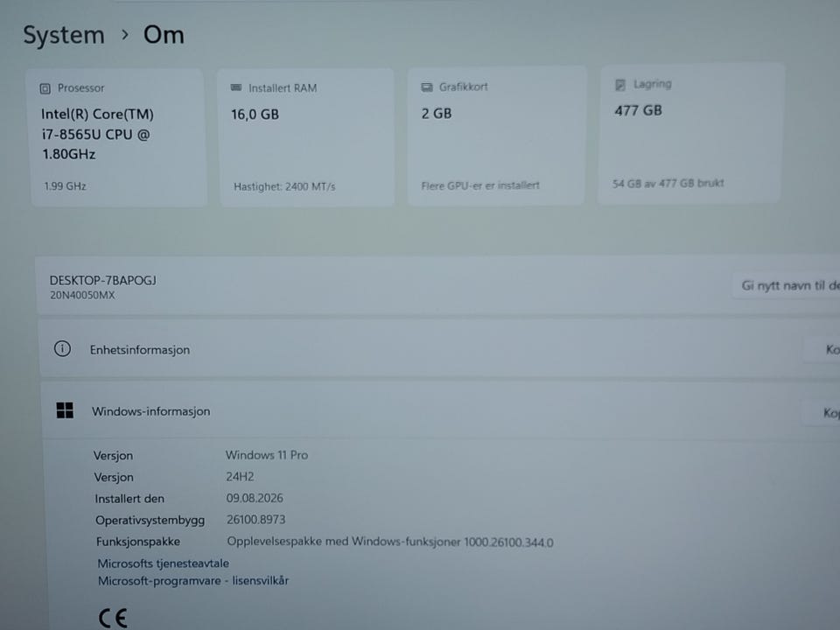Click the Operativsystembygg label
This screenshot has width=840, height=630.
click(150, 520)
